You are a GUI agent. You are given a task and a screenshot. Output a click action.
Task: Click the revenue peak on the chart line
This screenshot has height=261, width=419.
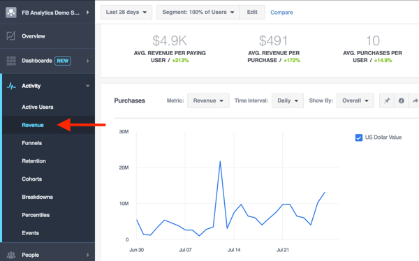(x=220, y=161)
